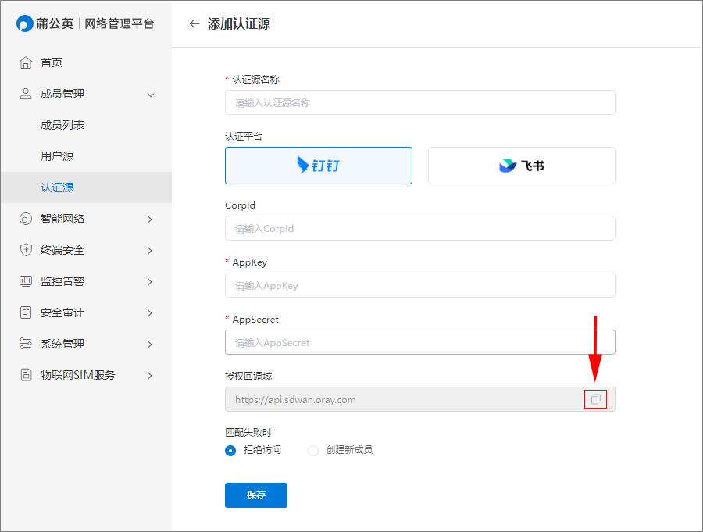Select 拒绝访问 radio option

(230, 450)
